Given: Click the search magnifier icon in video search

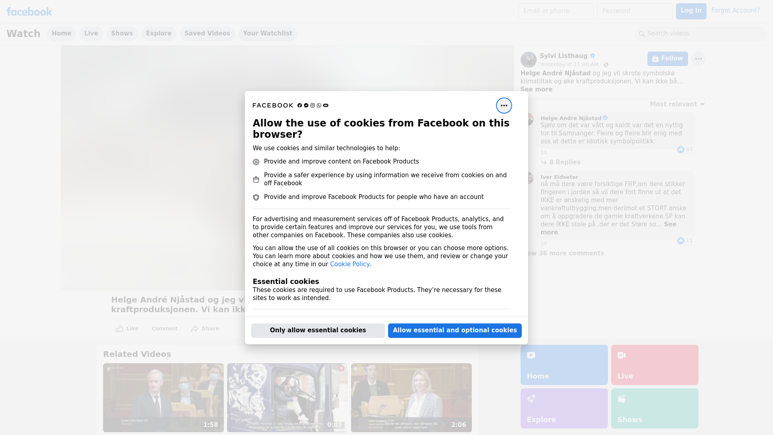Looking at the screenshot, I should (x=642, y=34).
